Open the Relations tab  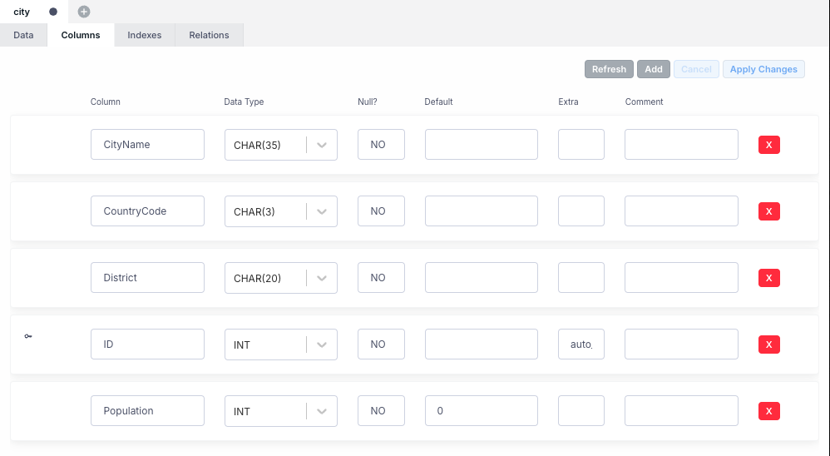(209, 35)
